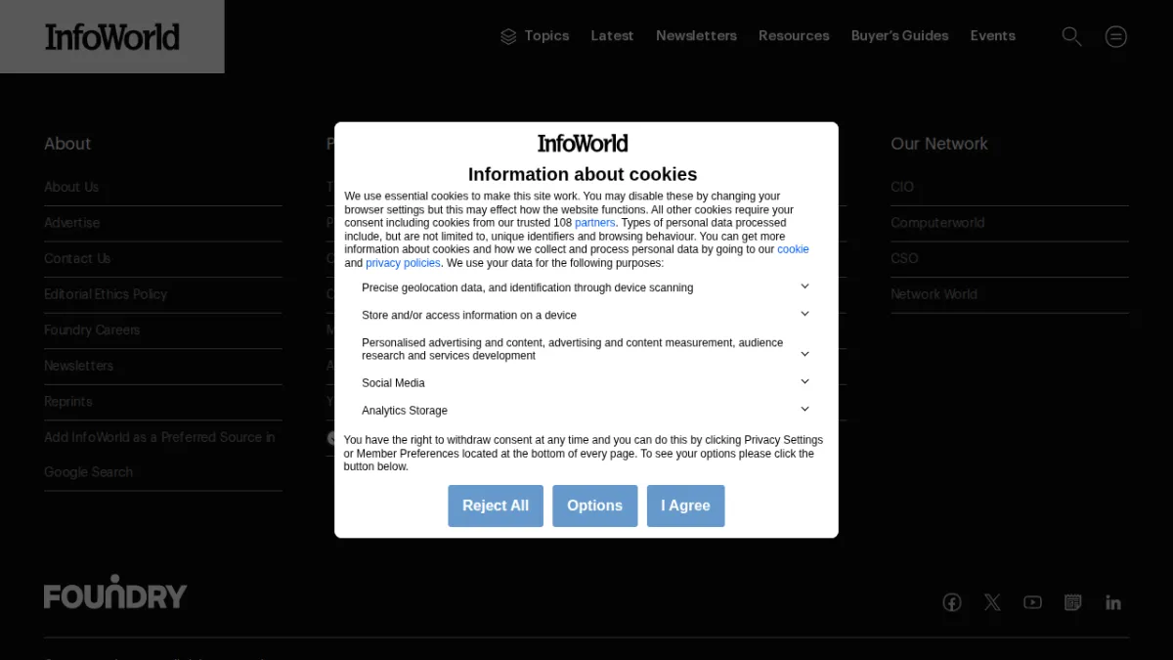Visit the Computerworld network link
This screenshot has height=660, width=1173.
tap(937, 223)
